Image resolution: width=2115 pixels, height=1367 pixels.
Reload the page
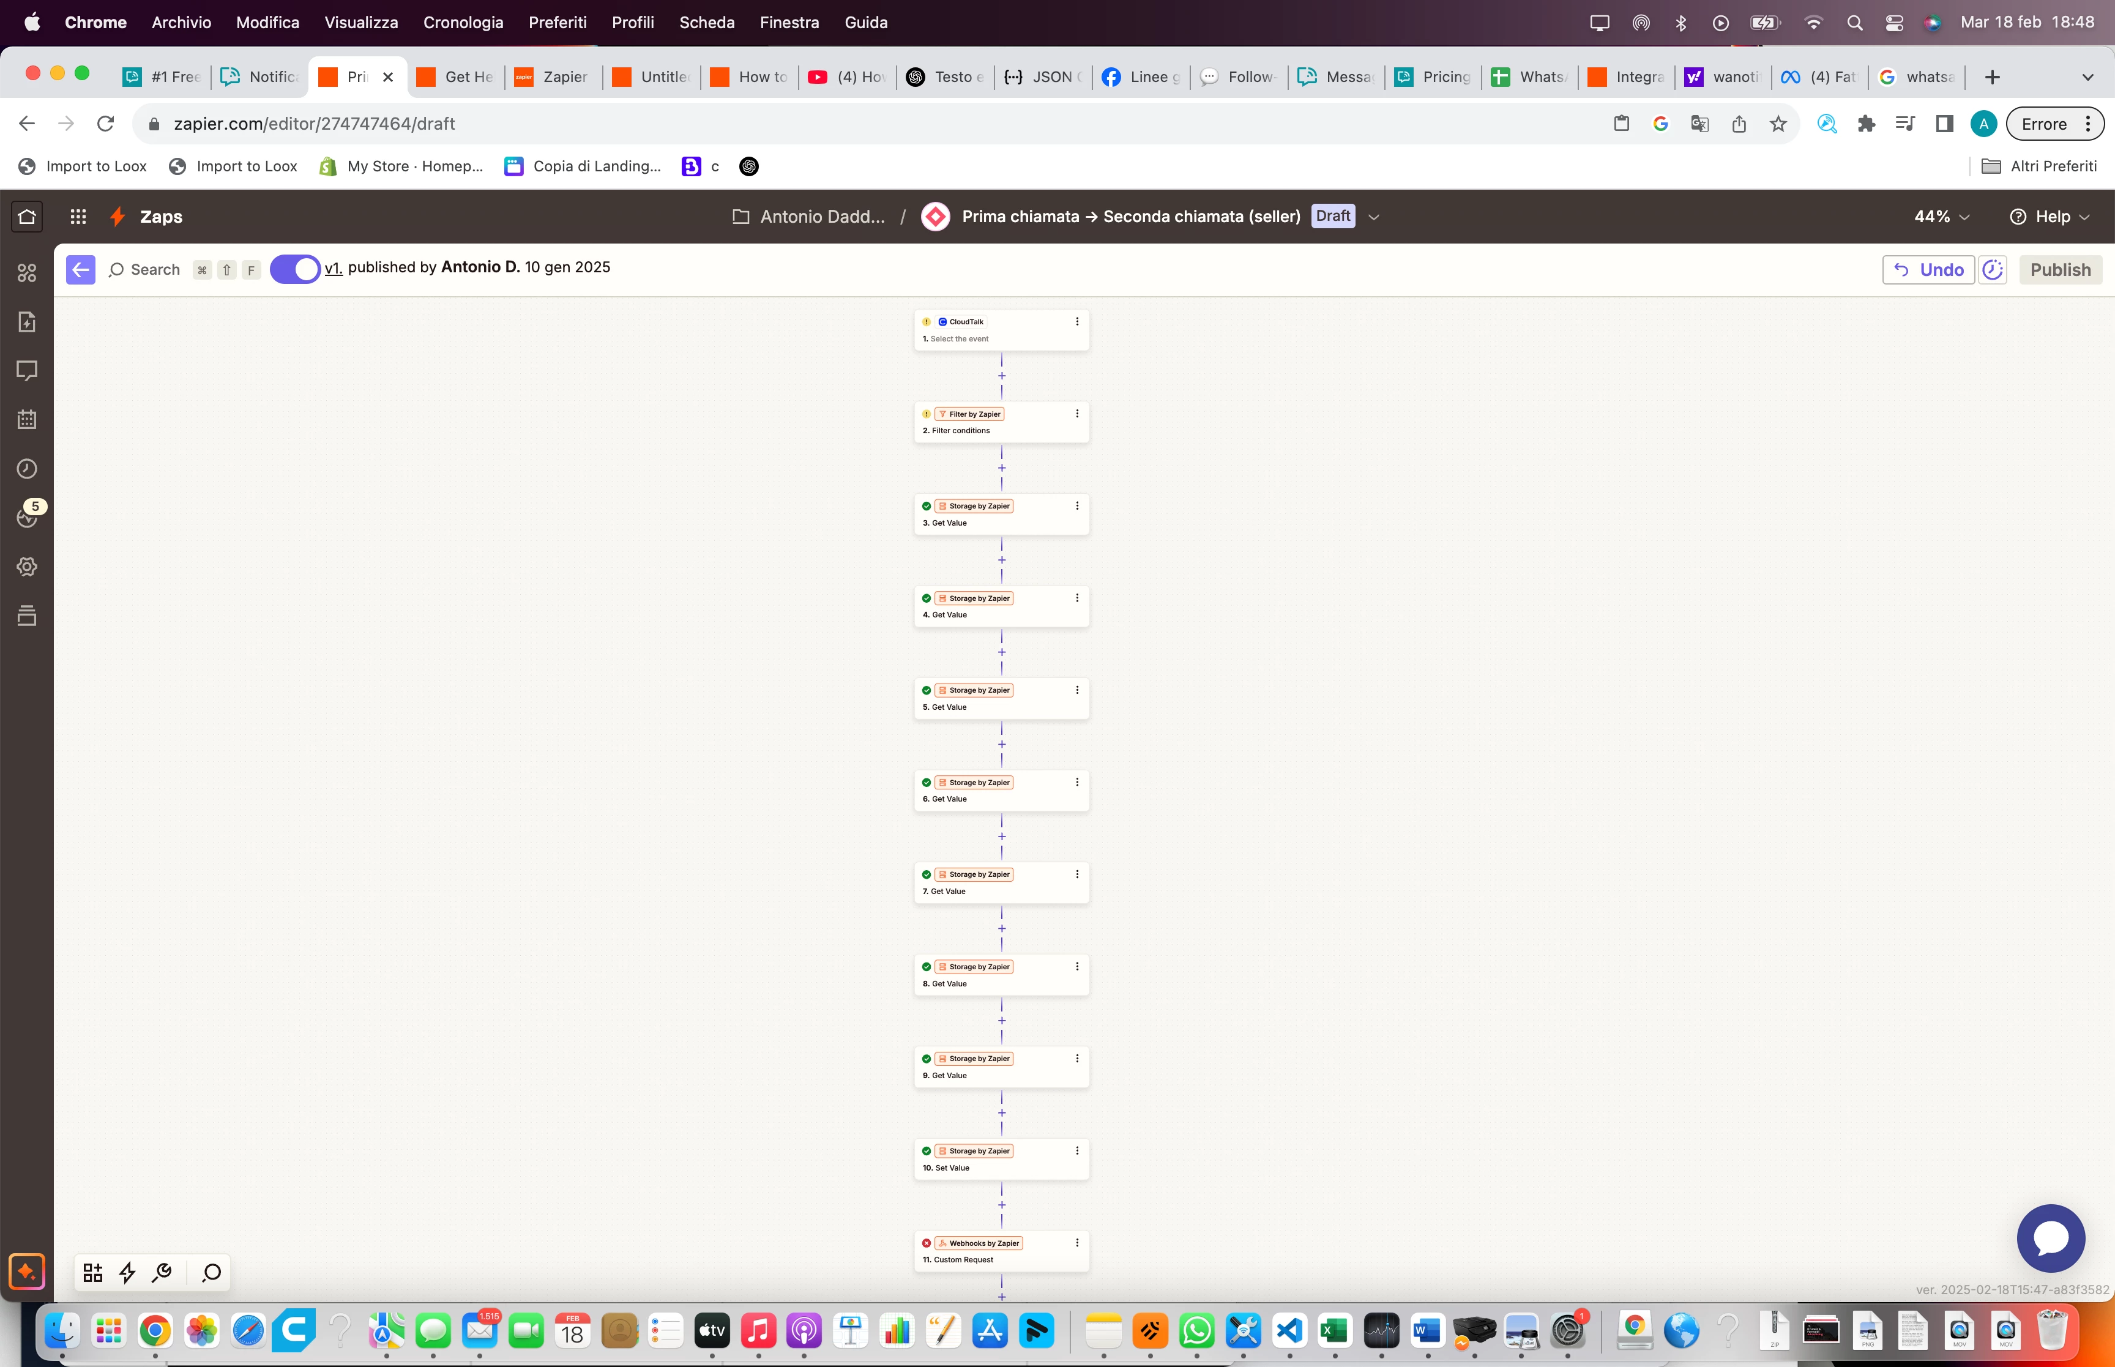click(x=106, y=124)
